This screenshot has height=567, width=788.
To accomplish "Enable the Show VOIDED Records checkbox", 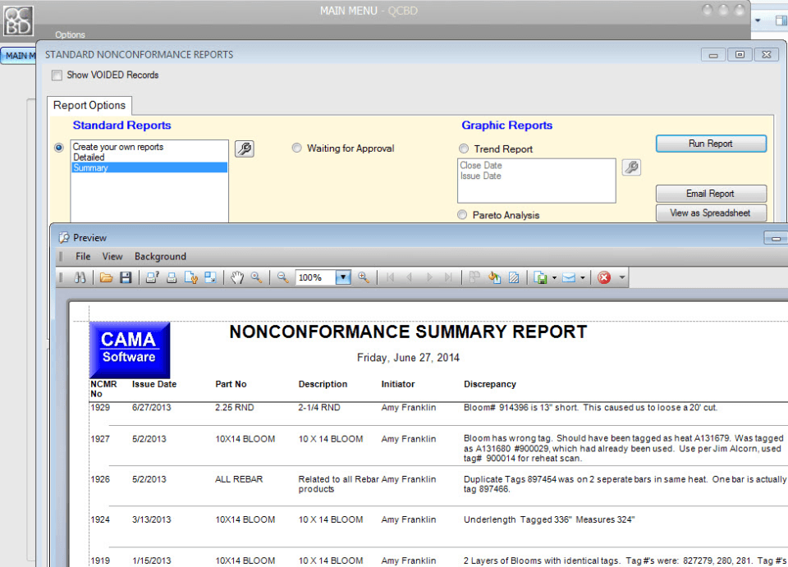I will [x=57, y=75].
